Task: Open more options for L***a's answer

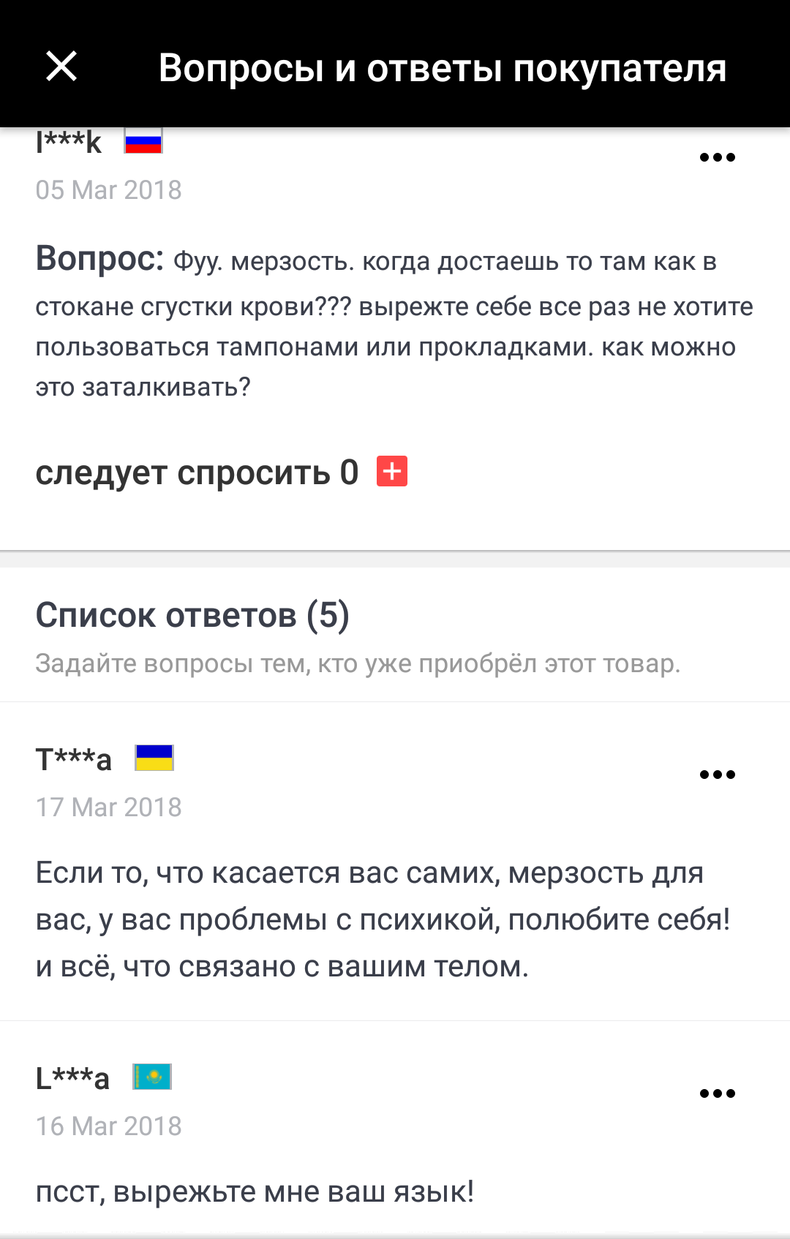Action: coord(717,1093)
